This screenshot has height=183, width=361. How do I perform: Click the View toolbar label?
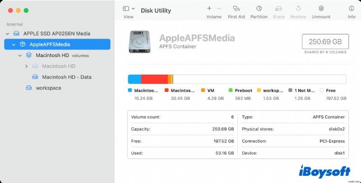coord(128,17)
